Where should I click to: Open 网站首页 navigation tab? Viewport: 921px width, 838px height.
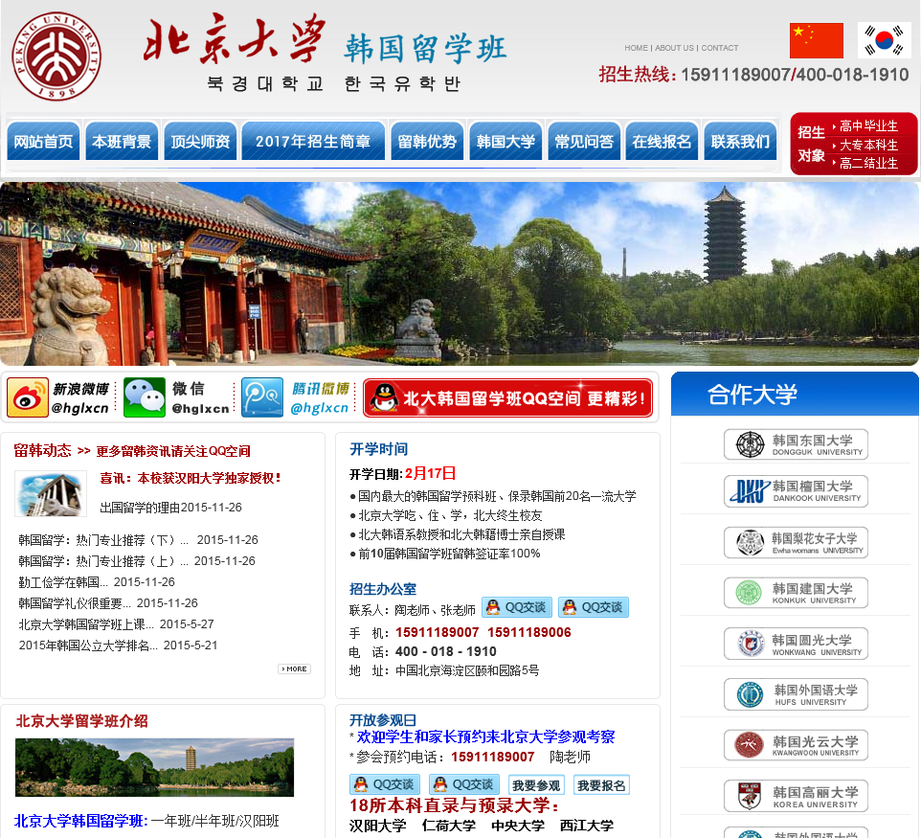[x=43, y=141]
